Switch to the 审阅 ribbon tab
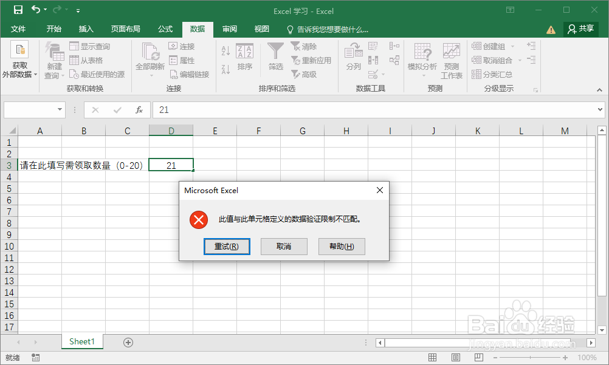This screenshot has height=365, width=609. point(230,29)
